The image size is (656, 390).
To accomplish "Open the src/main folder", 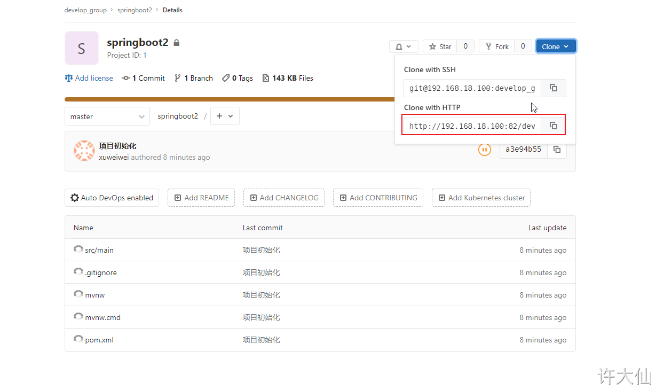I will coord(99,250).
